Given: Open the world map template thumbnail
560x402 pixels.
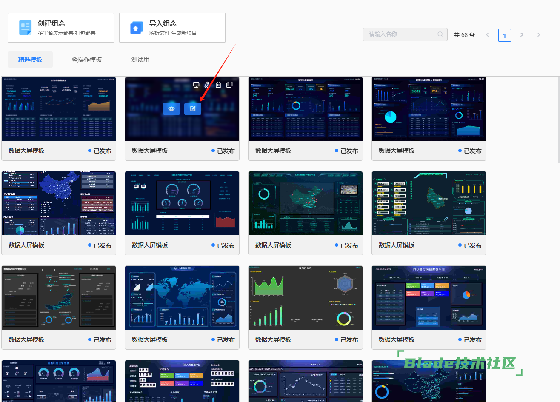Looking at the screenshot, I should (182, 298).
